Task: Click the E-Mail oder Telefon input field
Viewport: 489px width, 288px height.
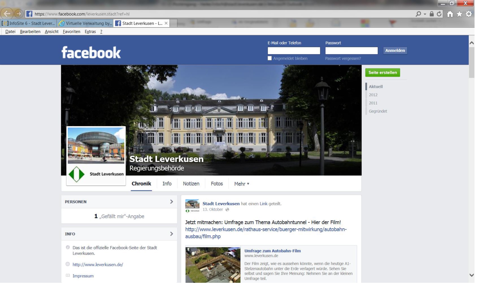Action: (294, 51)
